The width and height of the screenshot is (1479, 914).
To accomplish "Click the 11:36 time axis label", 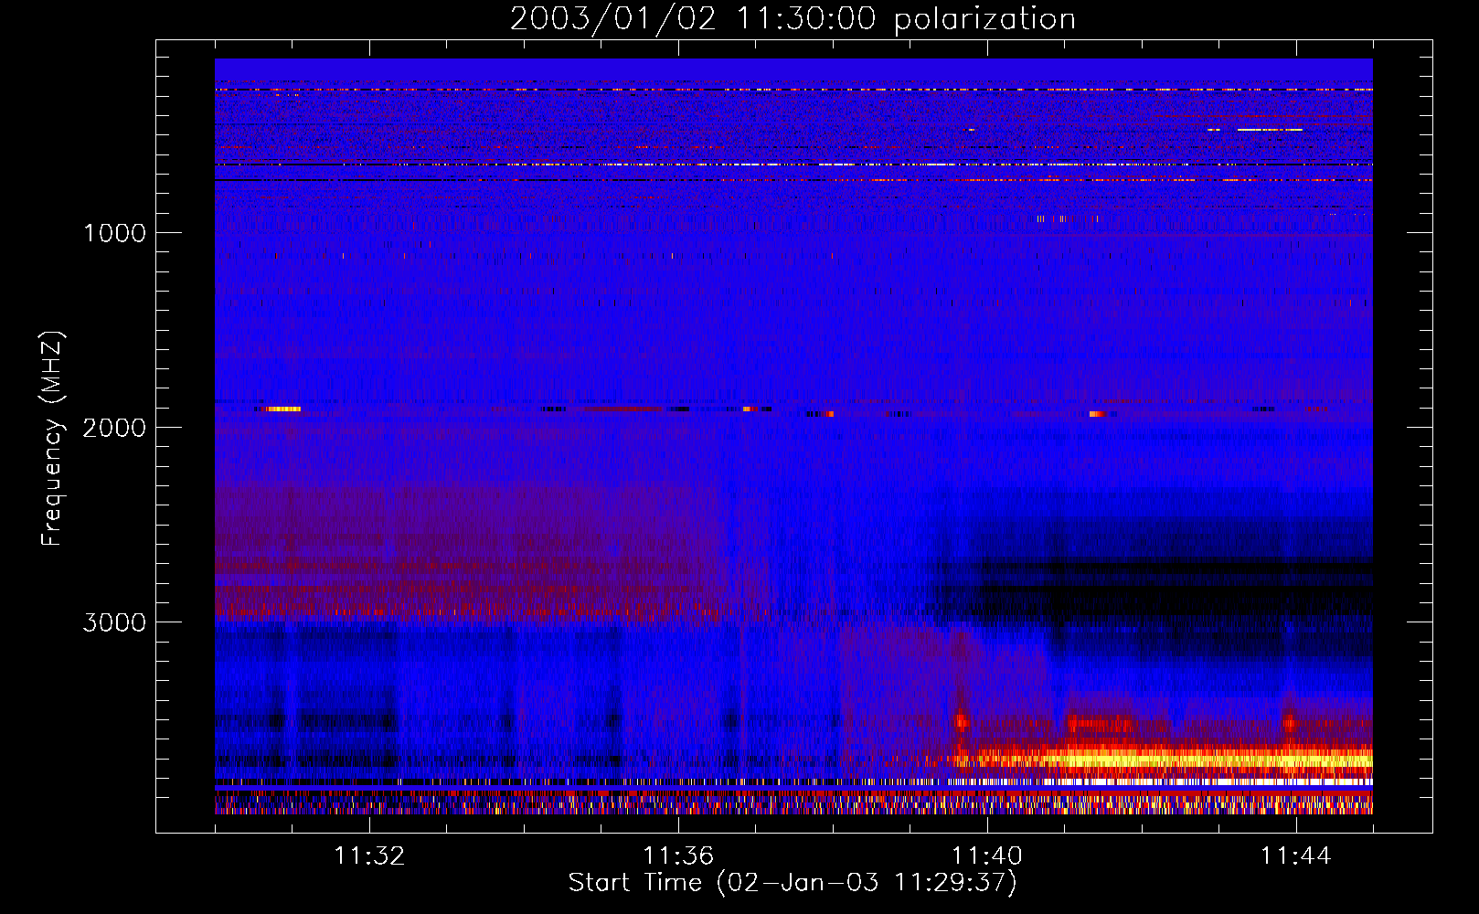I will (678, 856).
